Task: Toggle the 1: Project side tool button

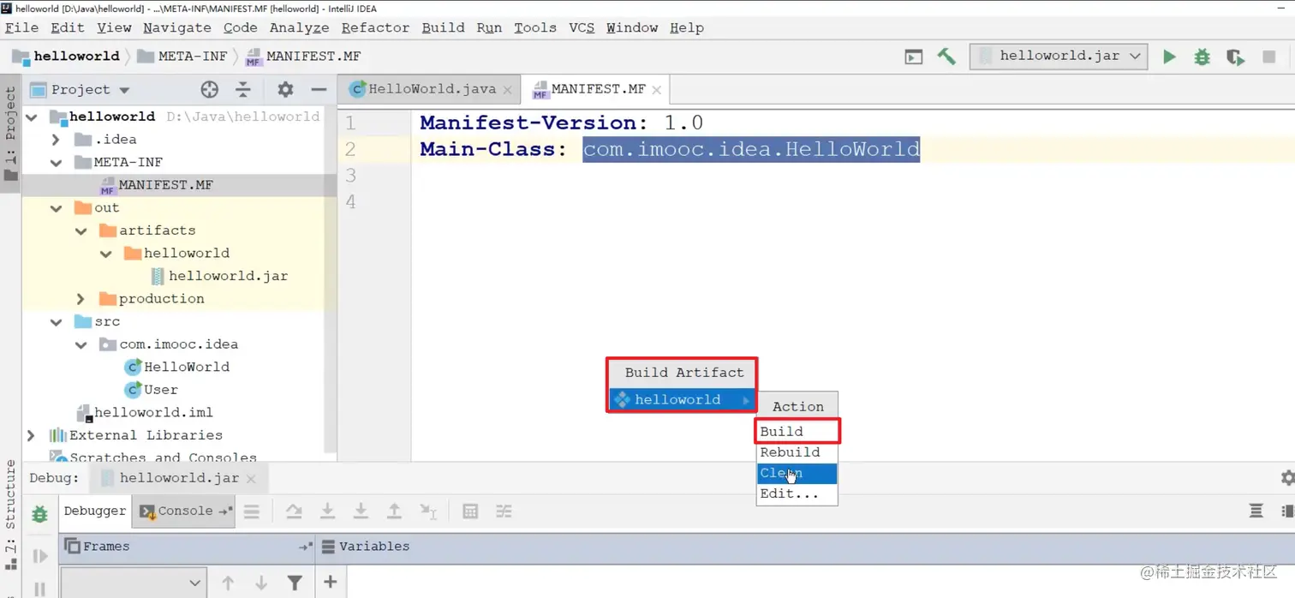Action: tap(10, 135)
